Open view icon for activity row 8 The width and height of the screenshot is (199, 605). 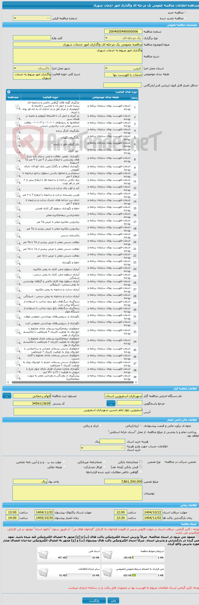pyautogui.click(x=17, y=159)
